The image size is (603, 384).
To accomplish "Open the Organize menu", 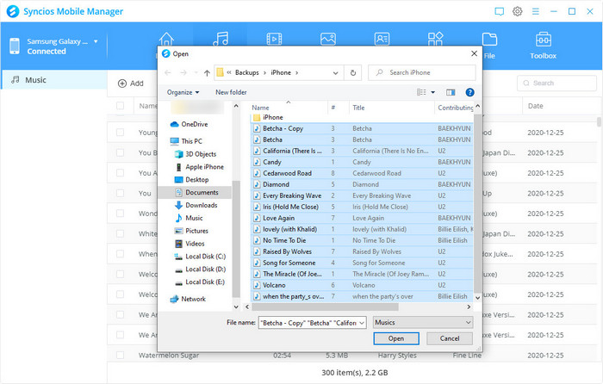I will (x=183, y=92).
